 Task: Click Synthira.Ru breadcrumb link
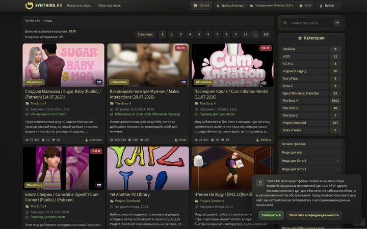coord(33,20)
